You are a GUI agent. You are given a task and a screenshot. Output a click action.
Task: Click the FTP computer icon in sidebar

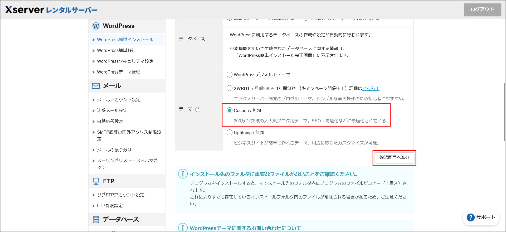(96, 181)
